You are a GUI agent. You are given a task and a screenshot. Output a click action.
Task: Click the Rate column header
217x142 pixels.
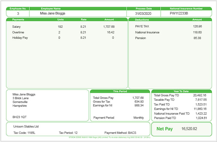[84, 20]
